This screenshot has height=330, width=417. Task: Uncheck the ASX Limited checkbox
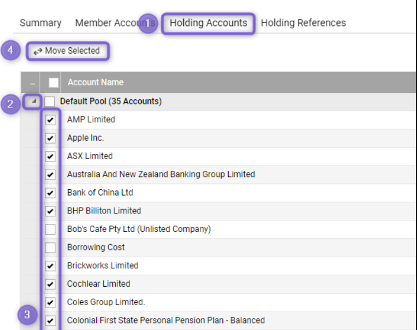click(50, 156)
